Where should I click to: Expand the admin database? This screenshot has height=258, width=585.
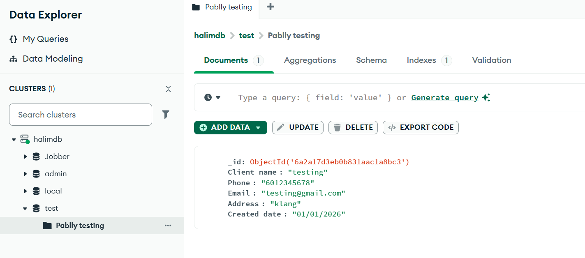click(x=25, y=174)
